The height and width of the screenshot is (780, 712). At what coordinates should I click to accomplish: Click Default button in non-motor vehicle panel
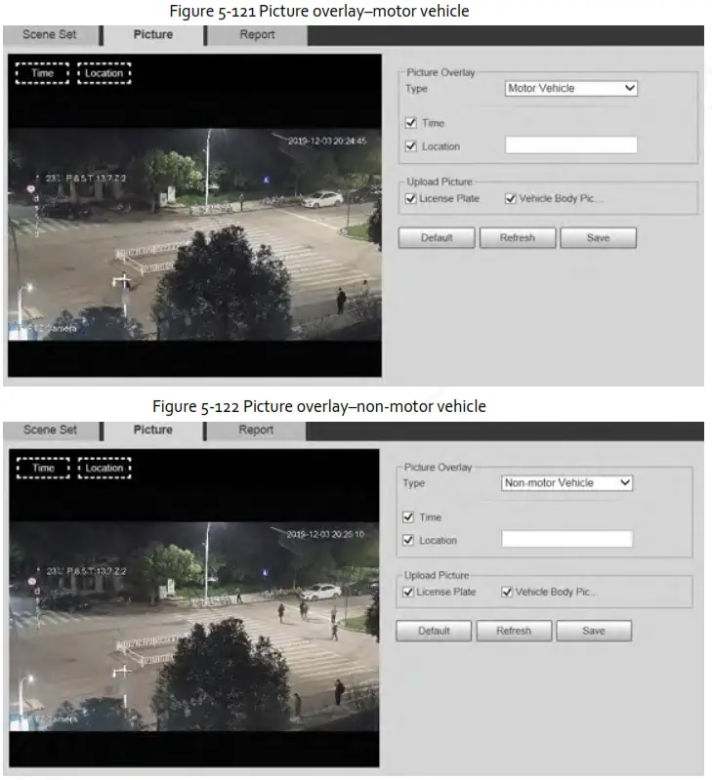click(x=434, y=631)
